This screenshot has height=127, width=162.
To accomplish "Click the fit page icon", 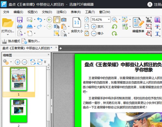I will coord(87,19).
